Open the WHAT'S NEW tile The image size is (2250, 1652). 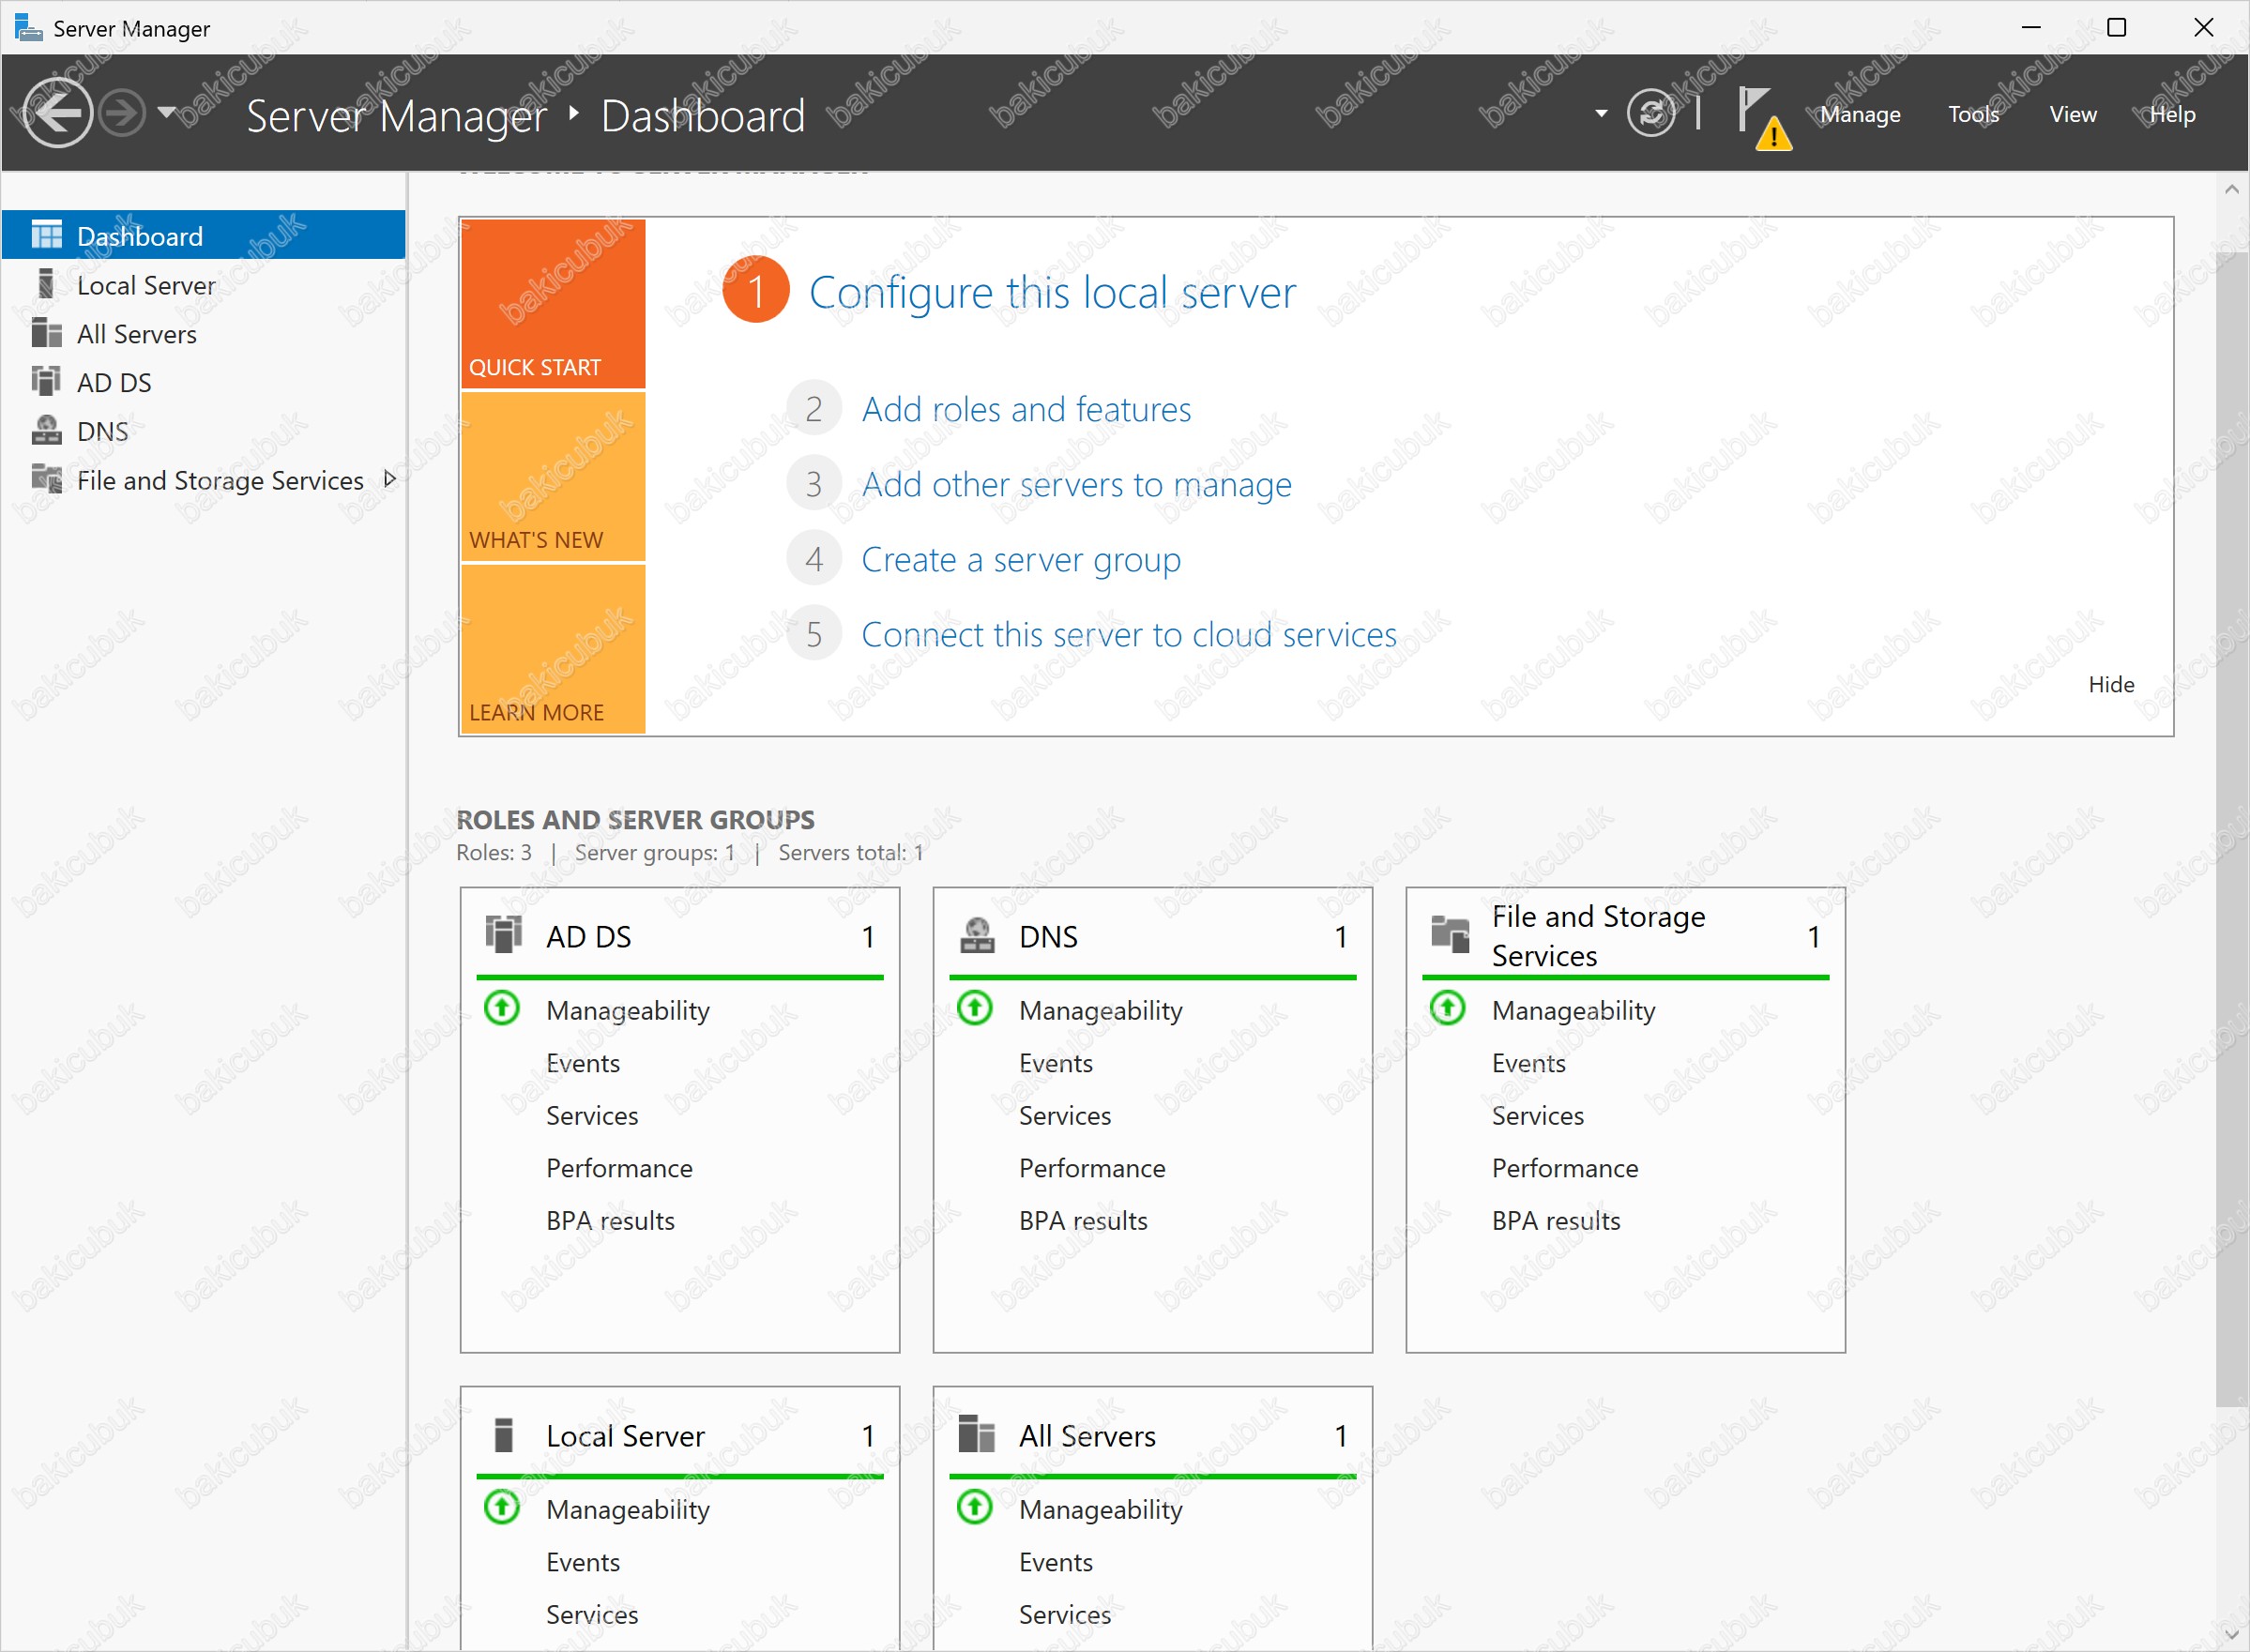coord(553,476)
